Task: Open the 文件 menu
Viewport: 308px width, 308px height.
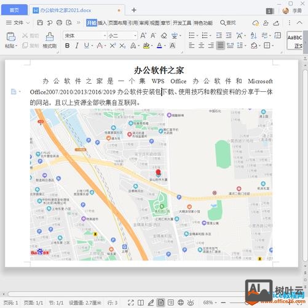Action: point(18,23)
